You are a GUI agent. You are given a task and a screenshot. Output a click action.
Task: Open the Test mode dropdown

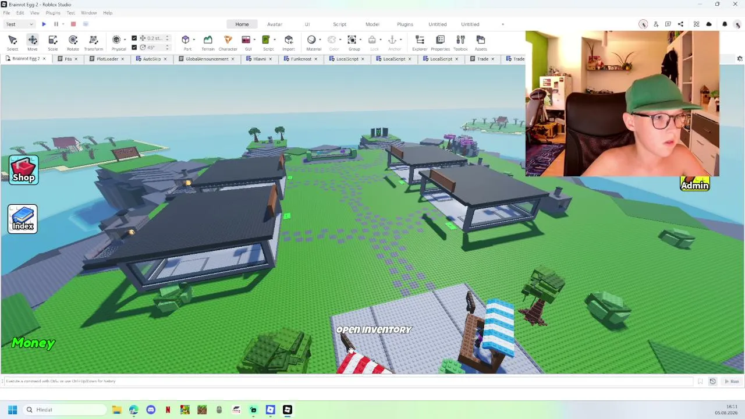pyautogui.click(x=19, y=24)
